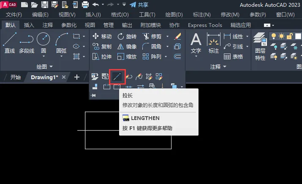The image size is (302, 184).
Task: Toggle the layer on/off light bulb
Action: (274, 36)
